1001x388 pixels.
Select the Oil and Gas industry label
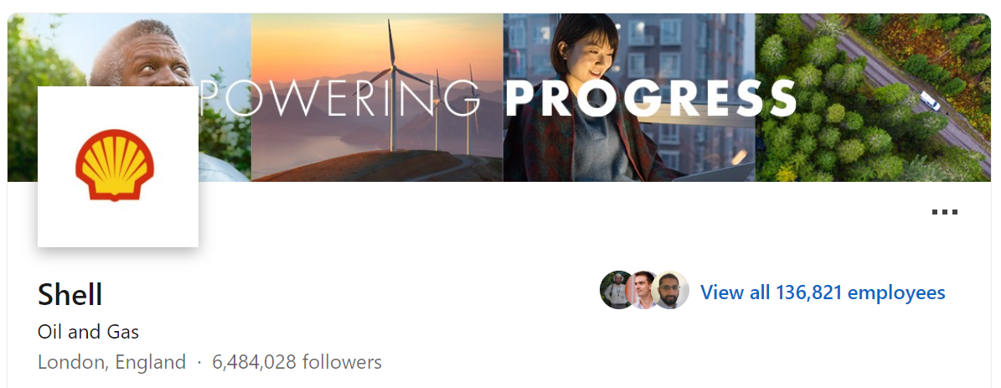(x=88, y=332)
